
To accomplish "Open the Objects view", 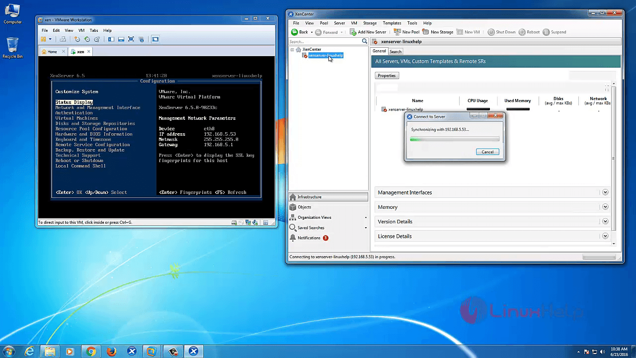I will click(x=328, y=207).
